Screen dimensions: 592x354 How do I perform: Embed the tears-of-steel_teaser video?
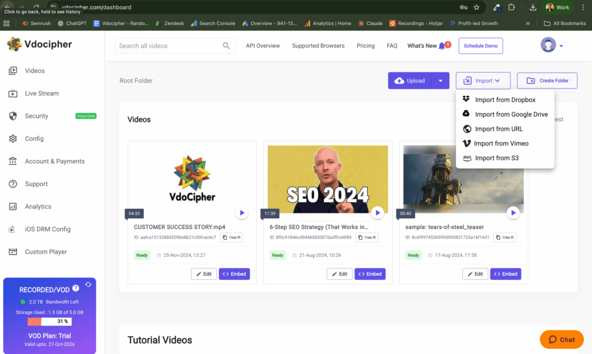pos(505,274)
